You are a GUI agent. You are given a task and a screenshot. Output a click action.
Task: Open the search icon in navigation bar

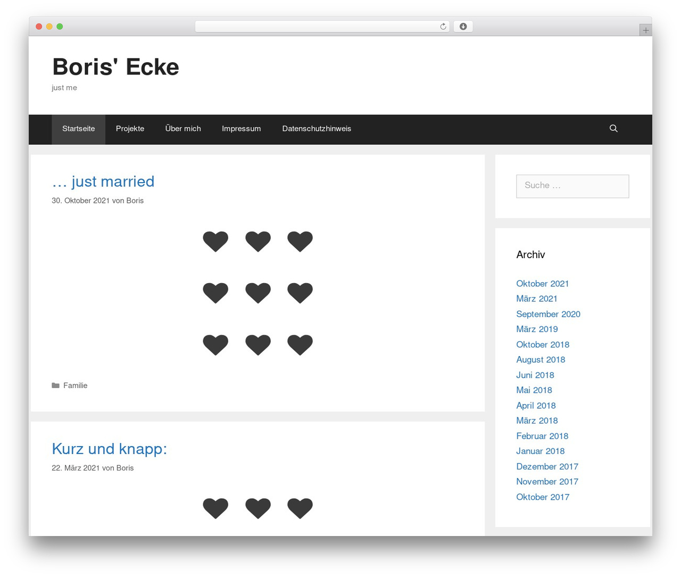click(613, 128)
